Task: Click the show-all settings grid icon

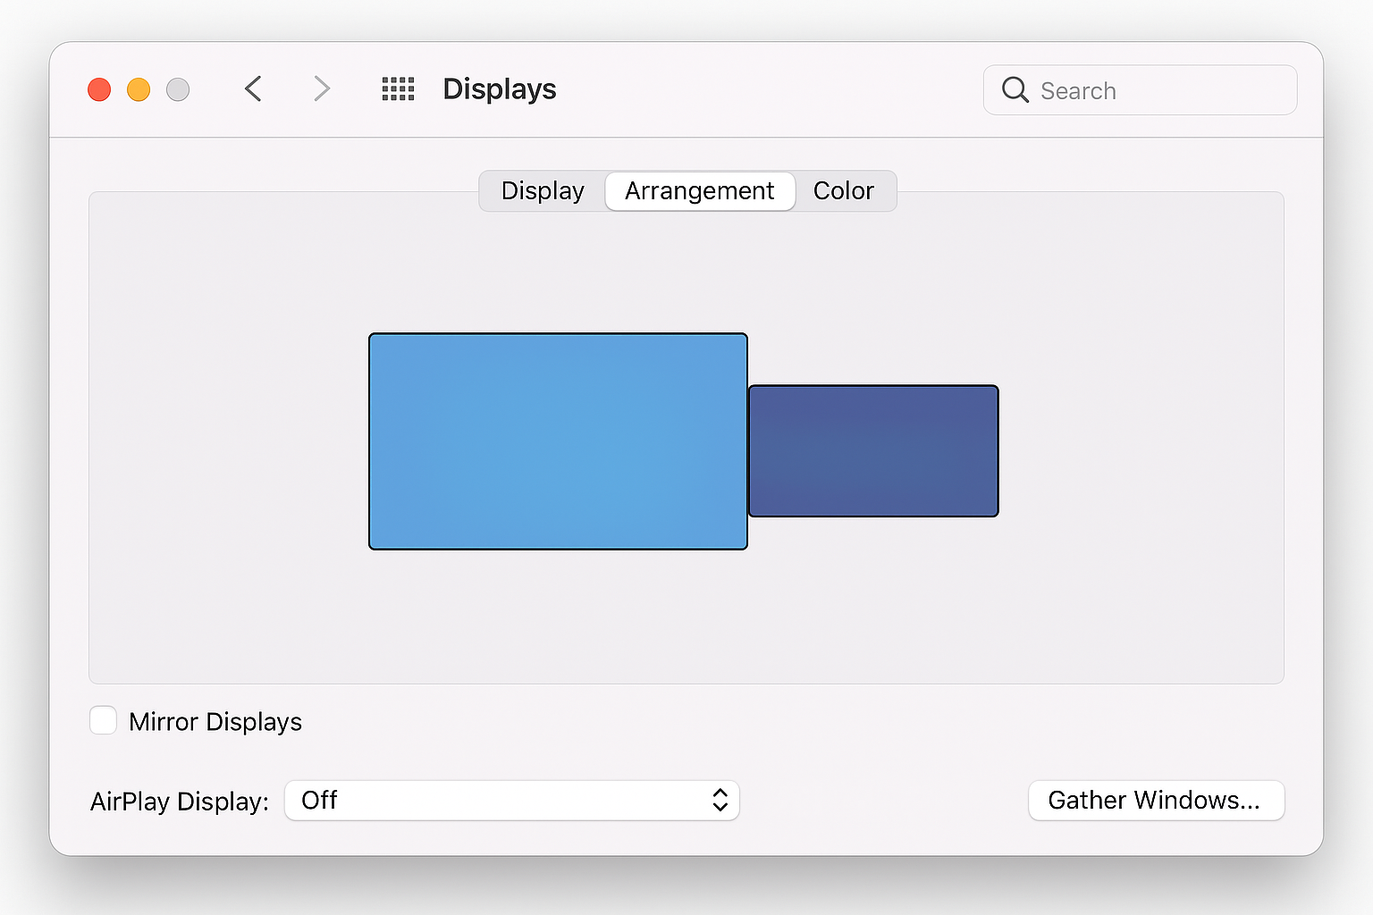Action: (398, 89)
